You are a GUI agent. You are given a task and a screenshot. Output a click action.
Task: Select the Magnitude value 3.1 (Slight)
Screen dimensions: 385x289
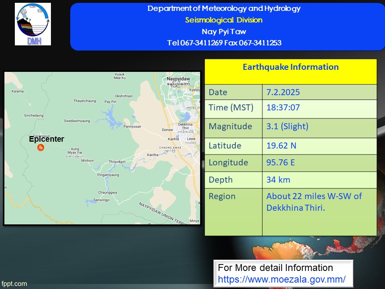[287, 126]
